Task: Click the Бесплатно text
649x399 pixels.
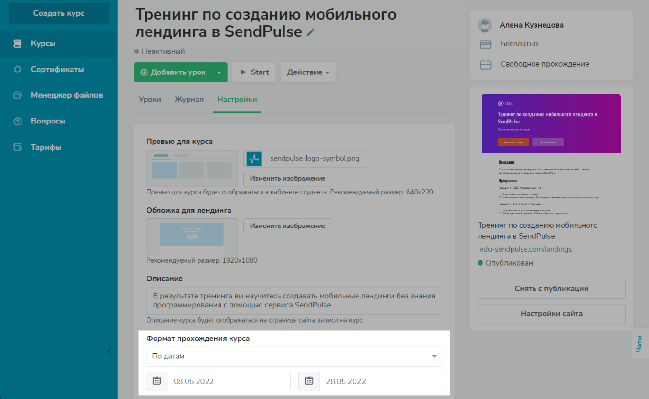Action: click(x=519, y=44)
